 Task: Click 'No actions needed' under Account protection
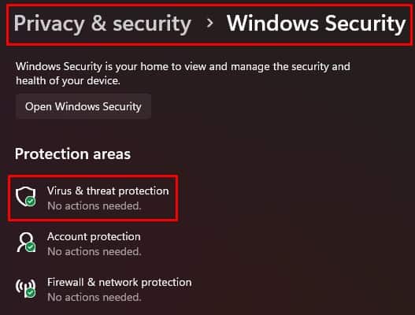pyautogui.click(x=94, y=252)
